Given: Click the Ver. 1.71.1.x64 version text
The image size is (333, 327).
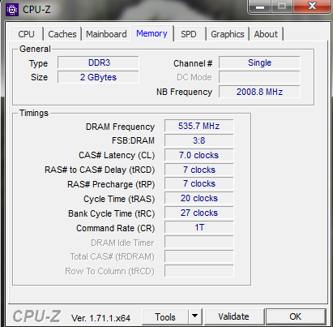Looking at the screenshot, I should (x=100, y=318).
